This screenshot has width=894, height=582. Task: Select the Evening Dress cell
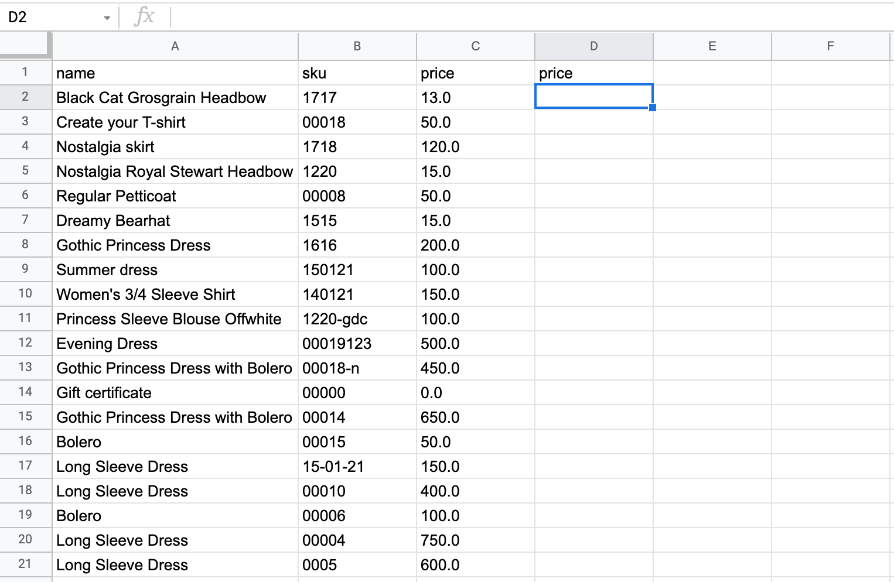click(175, 344)
